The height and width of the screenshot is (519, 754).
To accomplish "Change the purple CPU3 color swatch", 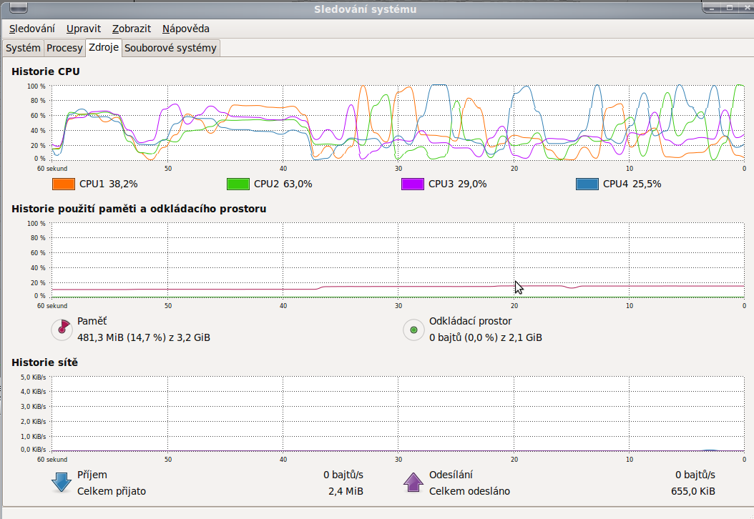I will click(413, 184).
